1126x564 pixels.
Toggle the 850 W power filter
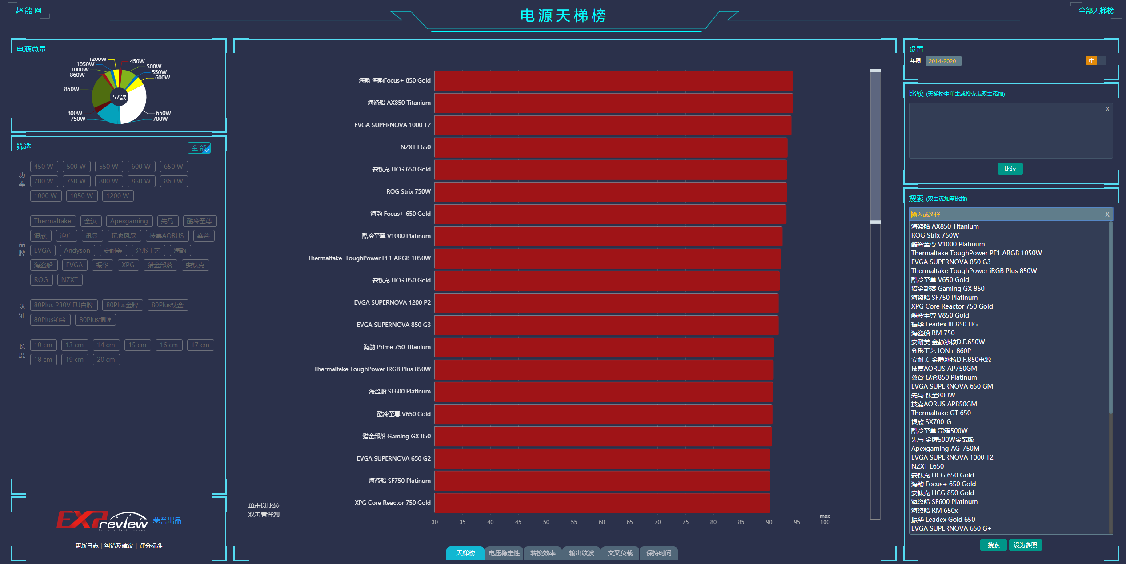coord(141,181)
